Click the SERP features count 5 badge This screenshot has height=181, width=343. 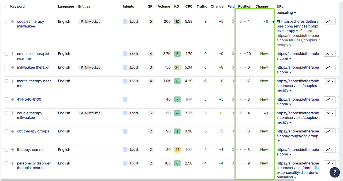click(x=151, y=22)
